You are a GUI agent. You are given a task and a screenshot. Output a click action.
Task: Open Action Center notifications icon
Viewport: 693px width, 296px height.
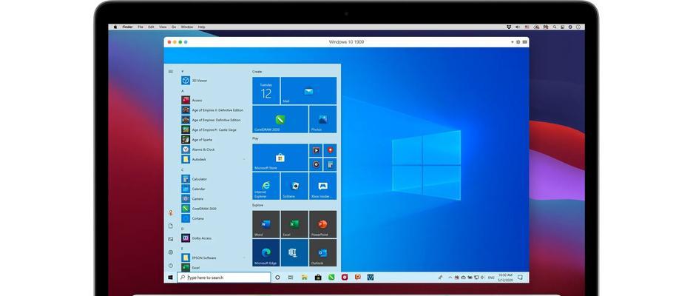pos(520,277)
